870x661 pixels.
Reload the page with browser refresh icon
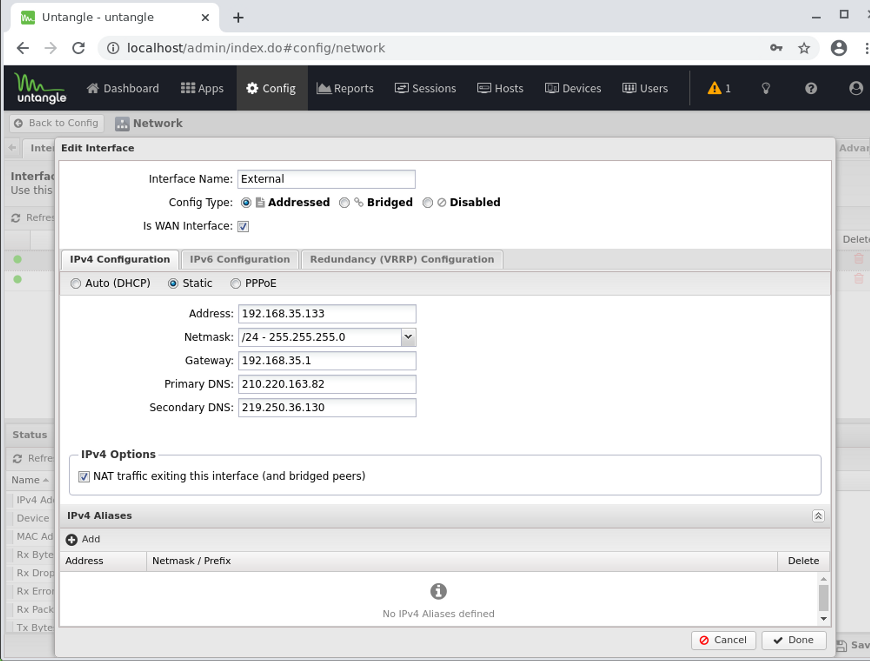point(79,48)
